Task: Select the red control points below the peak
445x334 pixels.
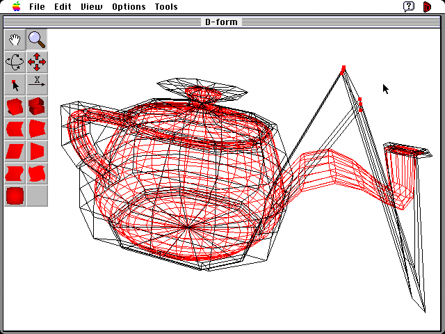Action: click(360, 104)
